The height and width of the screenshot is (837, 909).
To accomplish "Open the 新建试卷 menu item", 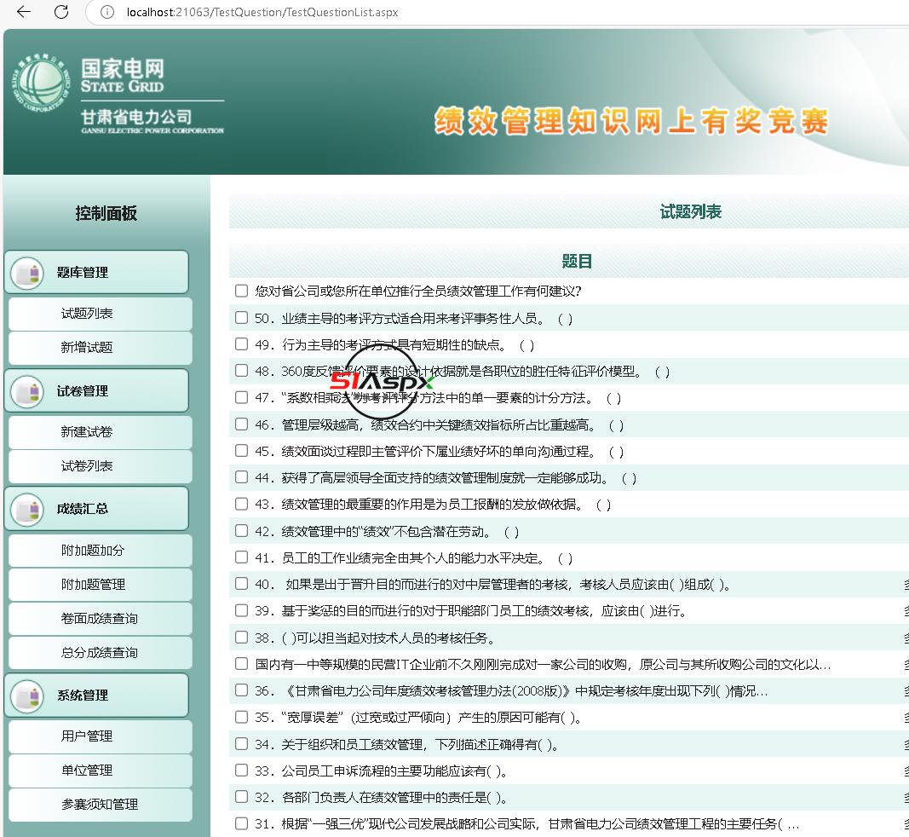I will click(100, 432).
